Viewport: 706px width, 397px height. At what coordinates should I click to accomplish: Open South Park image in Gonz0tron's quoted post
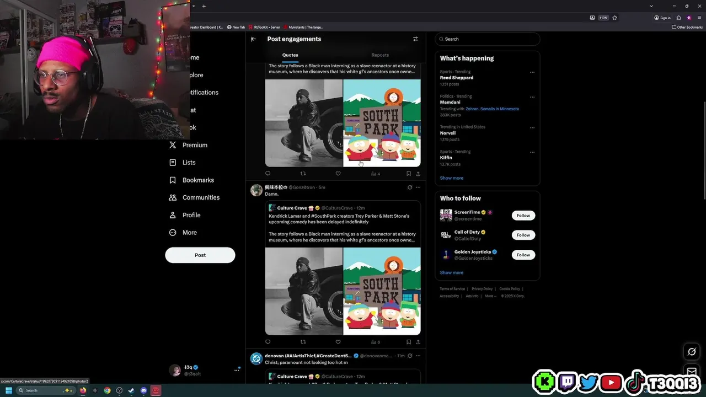click(x=382, y=291)
